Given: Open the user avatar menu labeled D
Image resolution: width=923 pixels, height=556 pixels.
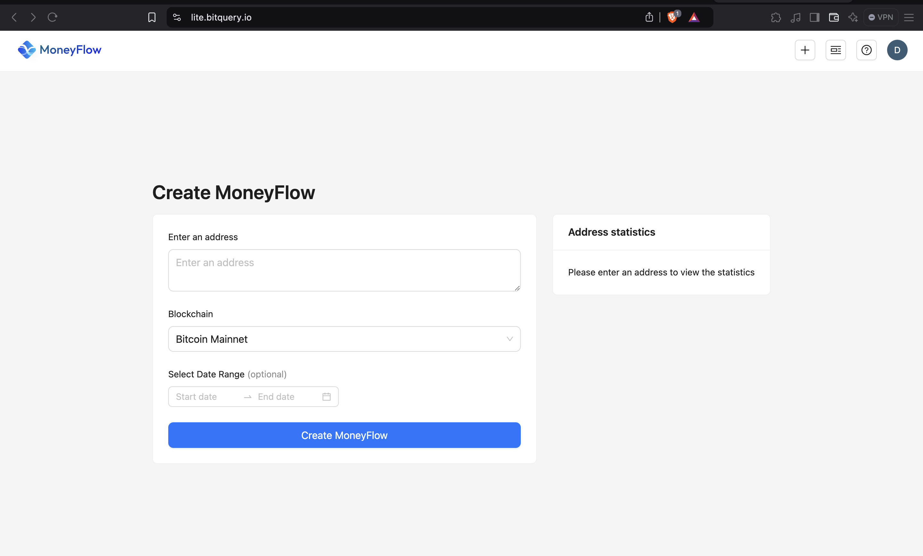Looking at the screenshot, I should 897,50.
